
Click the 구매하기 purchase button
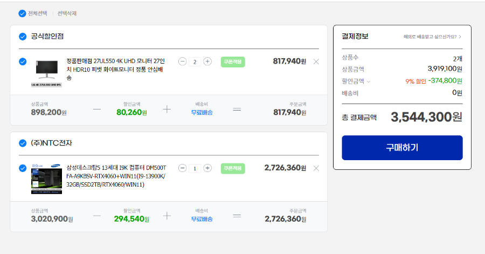pyautogui.click(x=402, y=148)
